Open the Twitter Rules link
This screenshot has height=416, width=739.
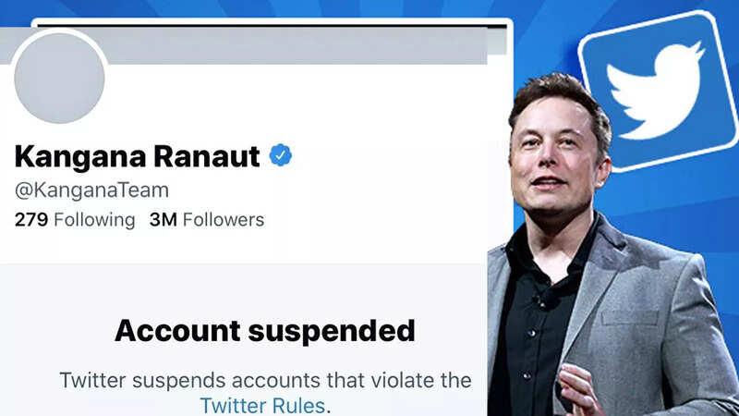[262, 405]
